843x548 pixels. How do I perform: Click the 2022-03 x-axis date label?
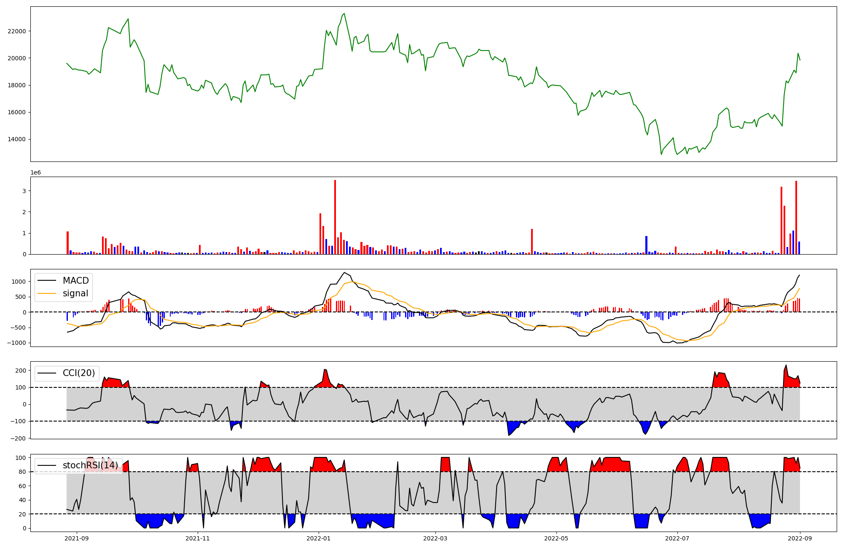click(435, 538)
